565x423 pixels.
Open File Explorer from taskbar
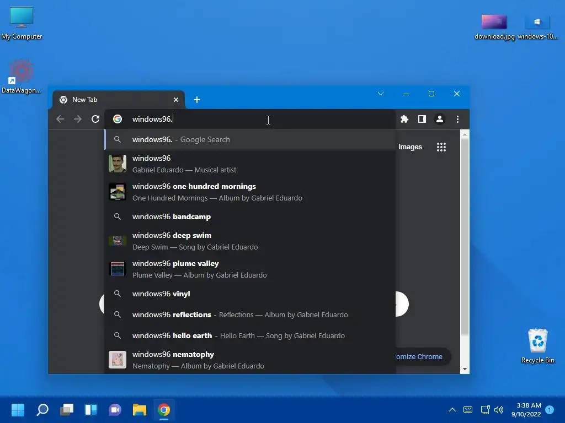140,410
